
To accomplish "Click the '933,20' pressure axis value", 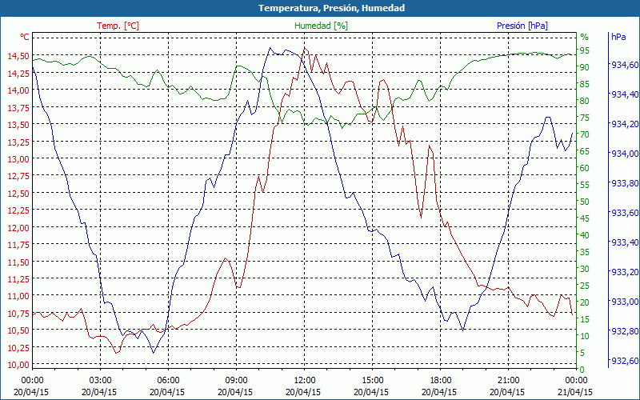I will coord(625,272).
